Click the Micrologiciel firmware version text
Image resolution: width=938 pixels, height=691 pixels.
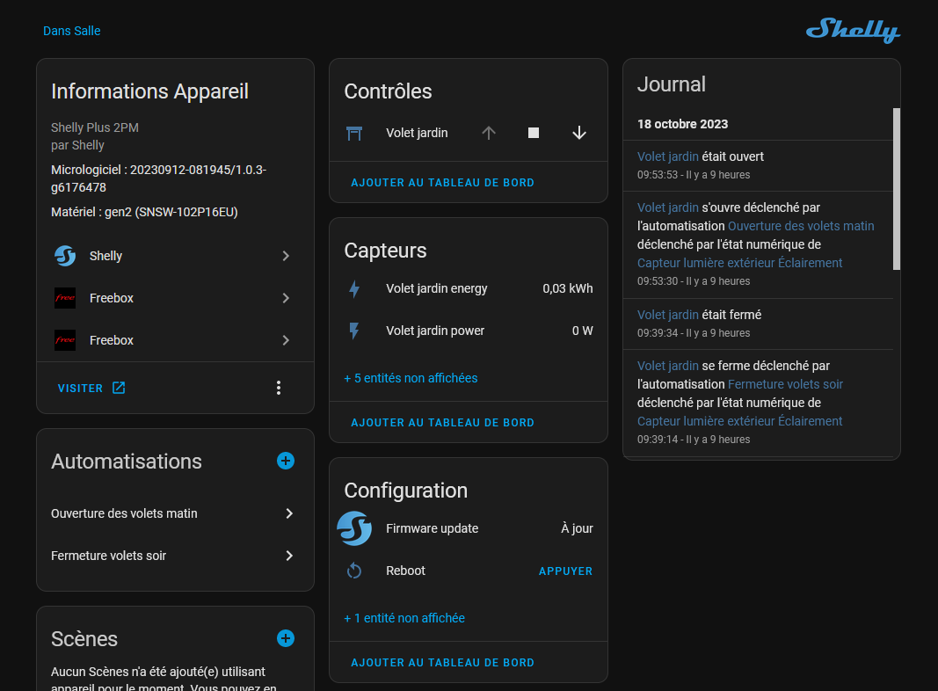tap(158, 178)
